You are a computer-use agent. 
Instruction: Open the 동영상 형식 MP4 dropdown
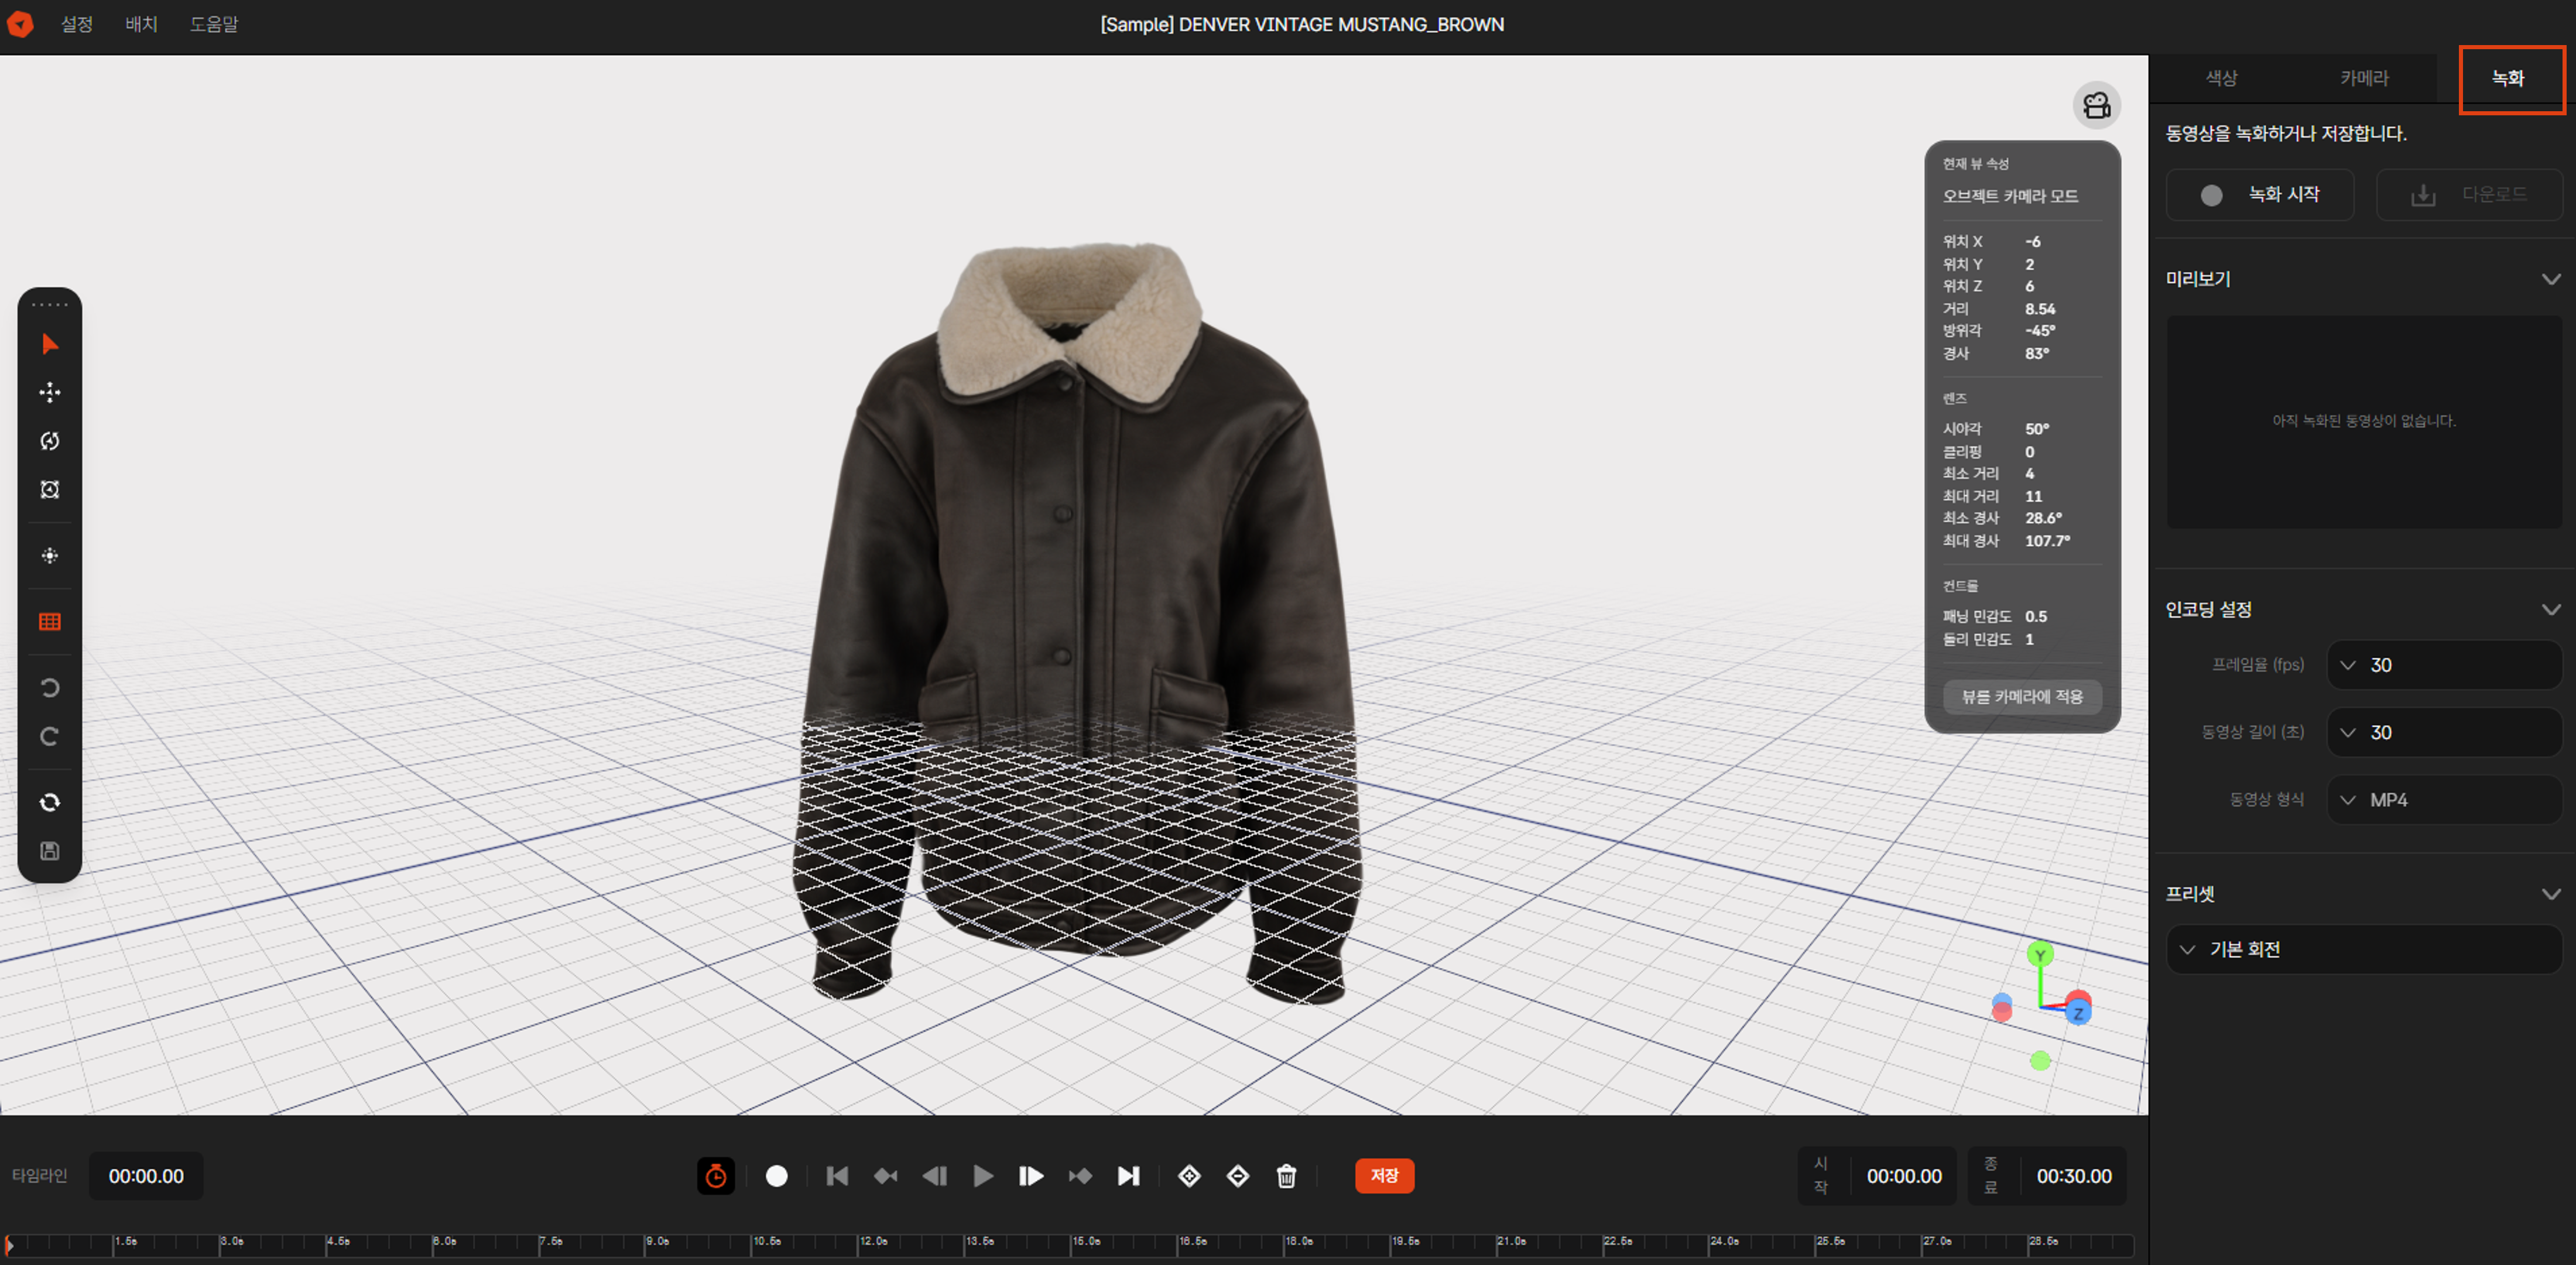click(2444, 799)
